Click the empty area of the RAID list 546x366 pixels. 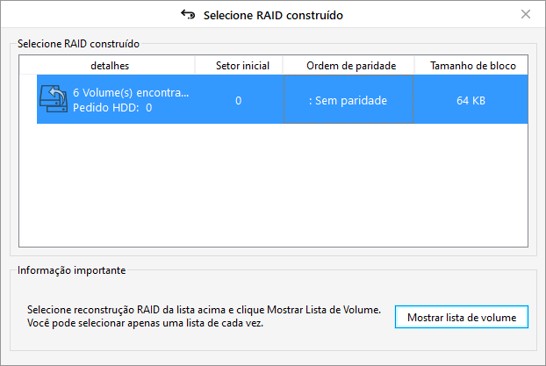click(273, 184)
